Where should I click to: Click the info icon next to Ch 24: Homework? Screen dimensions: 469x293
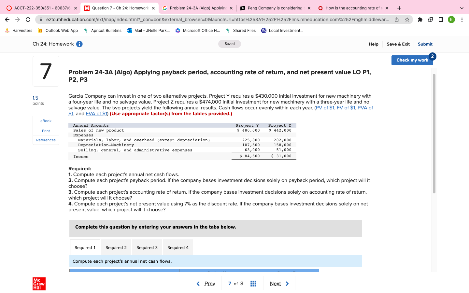point(78,44)
